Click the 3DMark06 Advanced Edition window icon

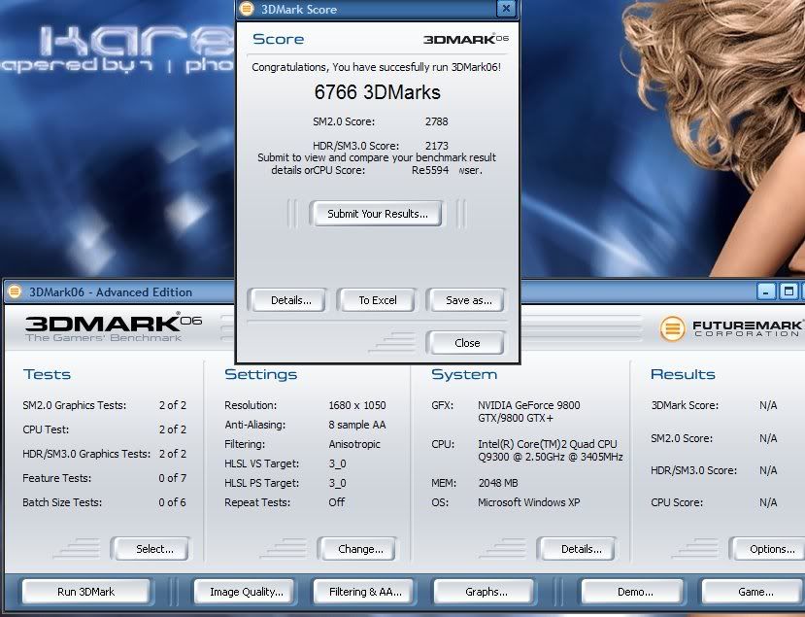coord(15,291)
